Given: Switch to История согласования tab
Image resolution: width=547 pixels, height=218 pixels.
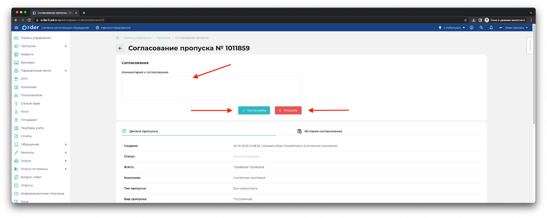Looking at the screenshot, I should pos(323,131).
